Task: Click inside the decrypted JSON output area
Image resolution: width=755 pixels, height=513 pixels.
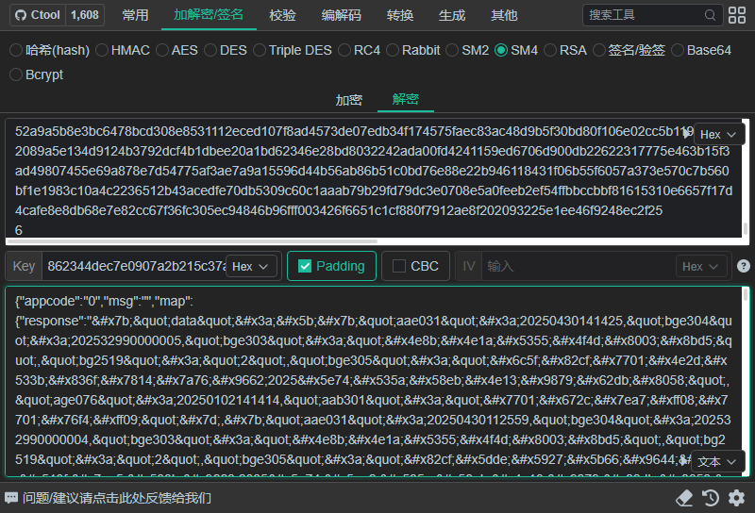Action: point(374,381)
